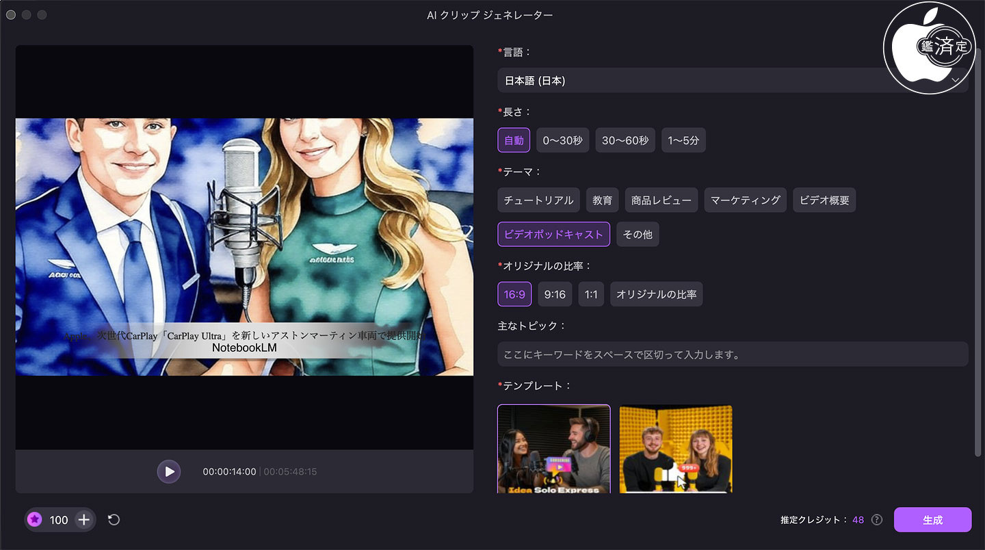This screenshot has height=550, width=985.
Task: Click the current time 00:00:14:00
Action: [229, 471]
